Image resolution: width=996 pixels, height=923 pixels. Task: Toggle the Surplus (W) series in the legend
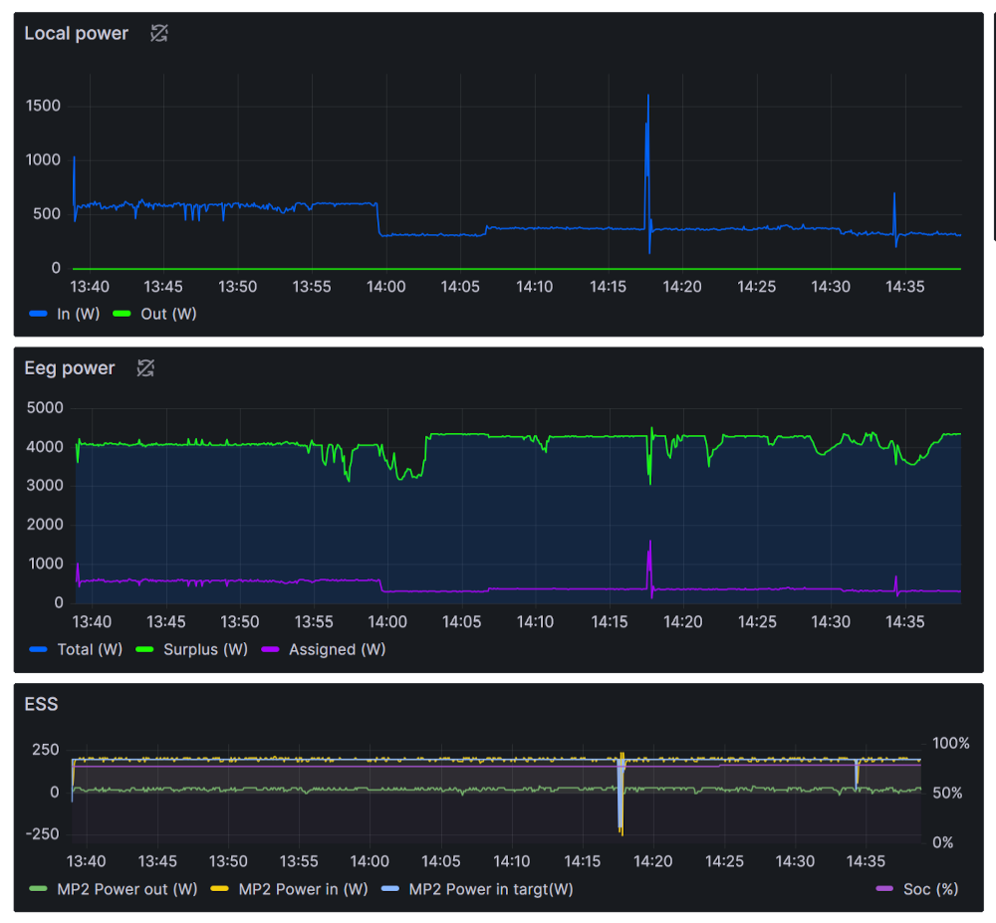point(207,649)
